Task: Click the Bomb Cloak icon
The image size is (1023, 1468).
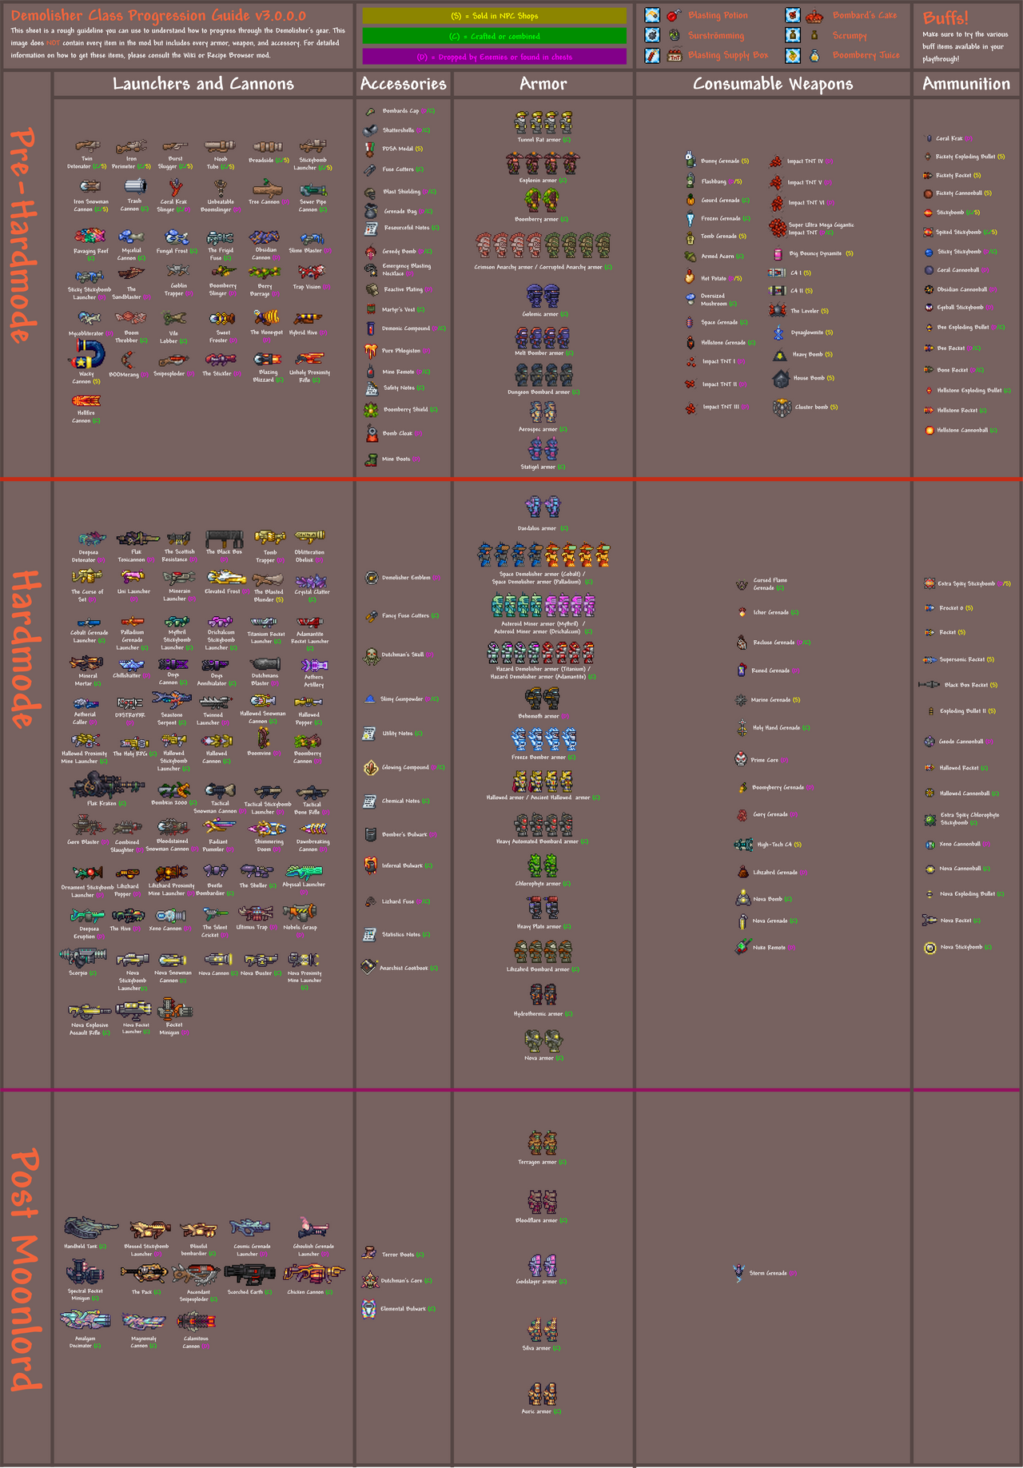Action: click(x=371, y=433)
